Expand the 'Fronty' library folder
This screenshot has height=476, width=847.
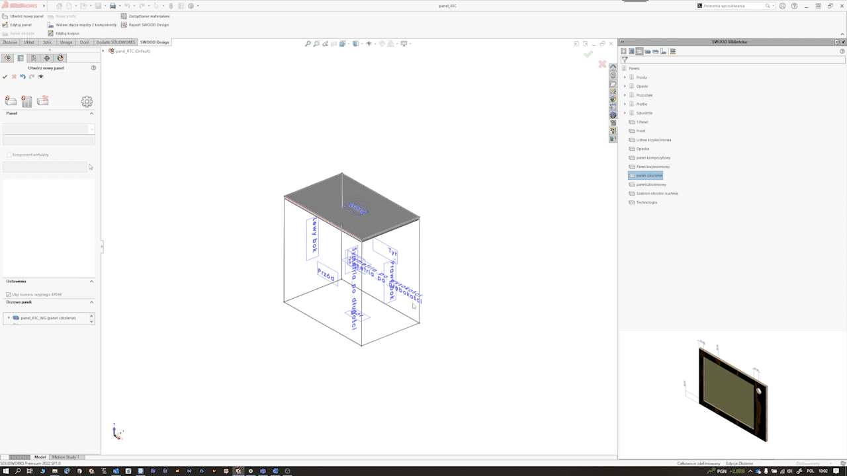point(625,77)
